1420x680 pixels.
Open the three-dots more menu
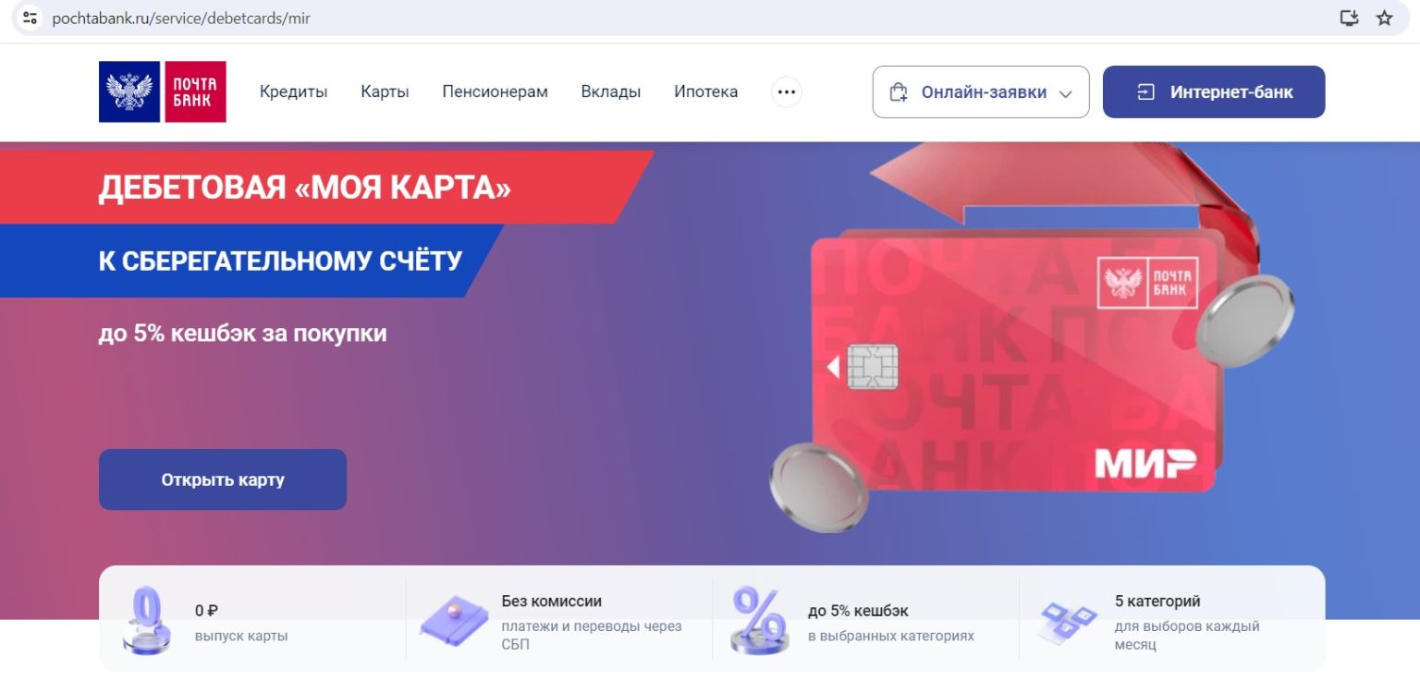787,92
